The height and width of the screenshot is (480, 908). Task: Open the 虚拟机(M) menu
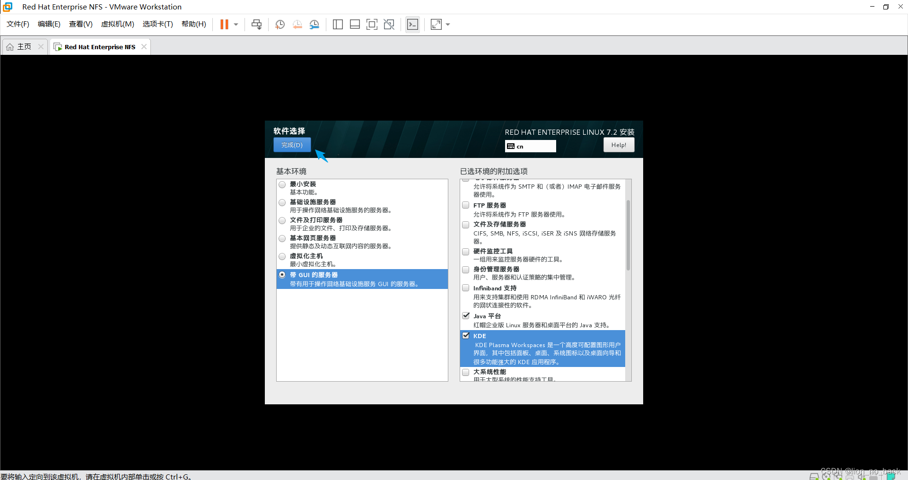click(118, 24)
